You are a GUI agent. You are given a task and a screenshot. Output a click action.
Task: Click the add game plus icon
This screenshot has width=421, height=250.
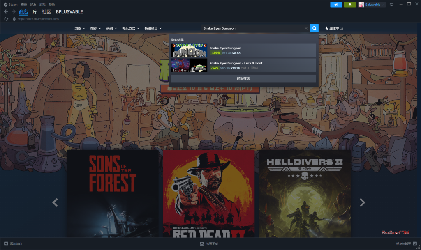coord(6,244)
